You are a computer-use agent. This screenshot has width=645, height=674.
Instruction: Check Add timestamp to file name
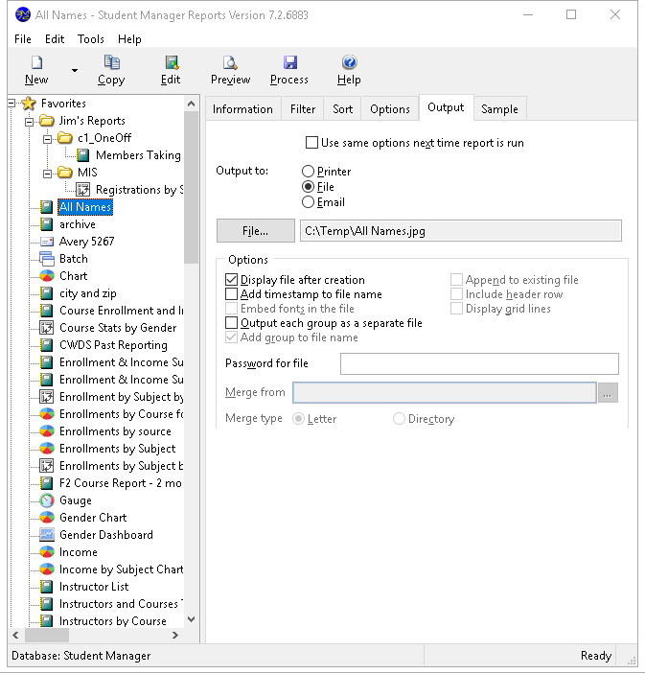coord(231,294)
